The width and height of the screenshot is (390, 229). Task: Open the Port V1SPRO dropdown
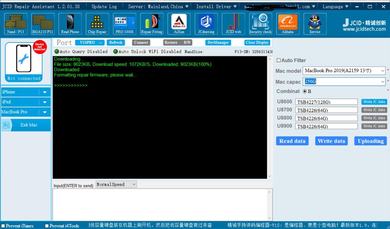90,43
